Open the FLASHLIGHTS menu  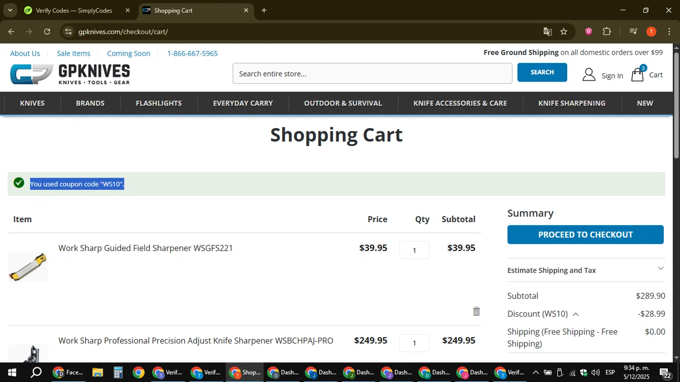click(x=159, y=103)
